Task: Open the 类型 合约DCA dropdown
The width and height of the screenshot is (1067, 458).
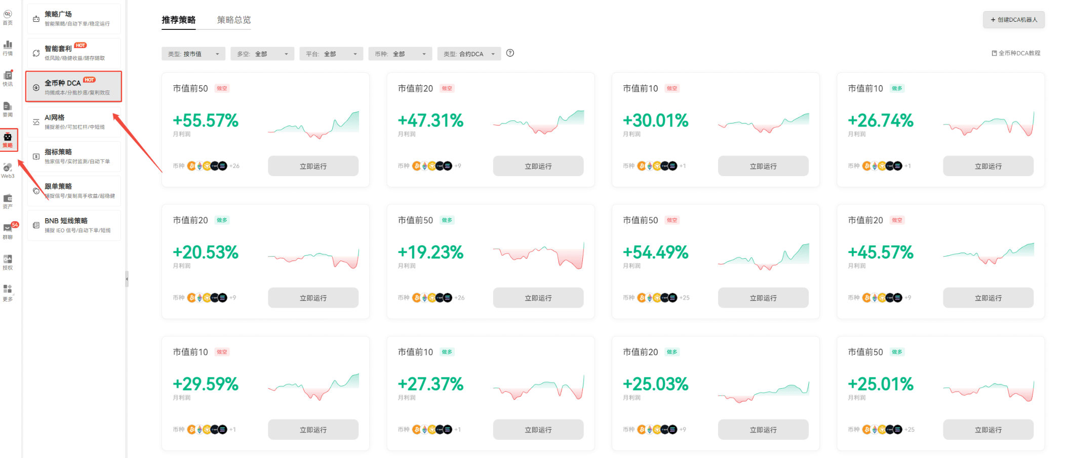Action: click(469, 54)
